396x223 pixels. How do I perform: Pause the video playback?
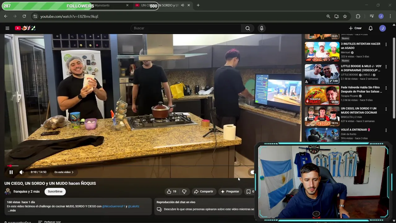[11, 172]
